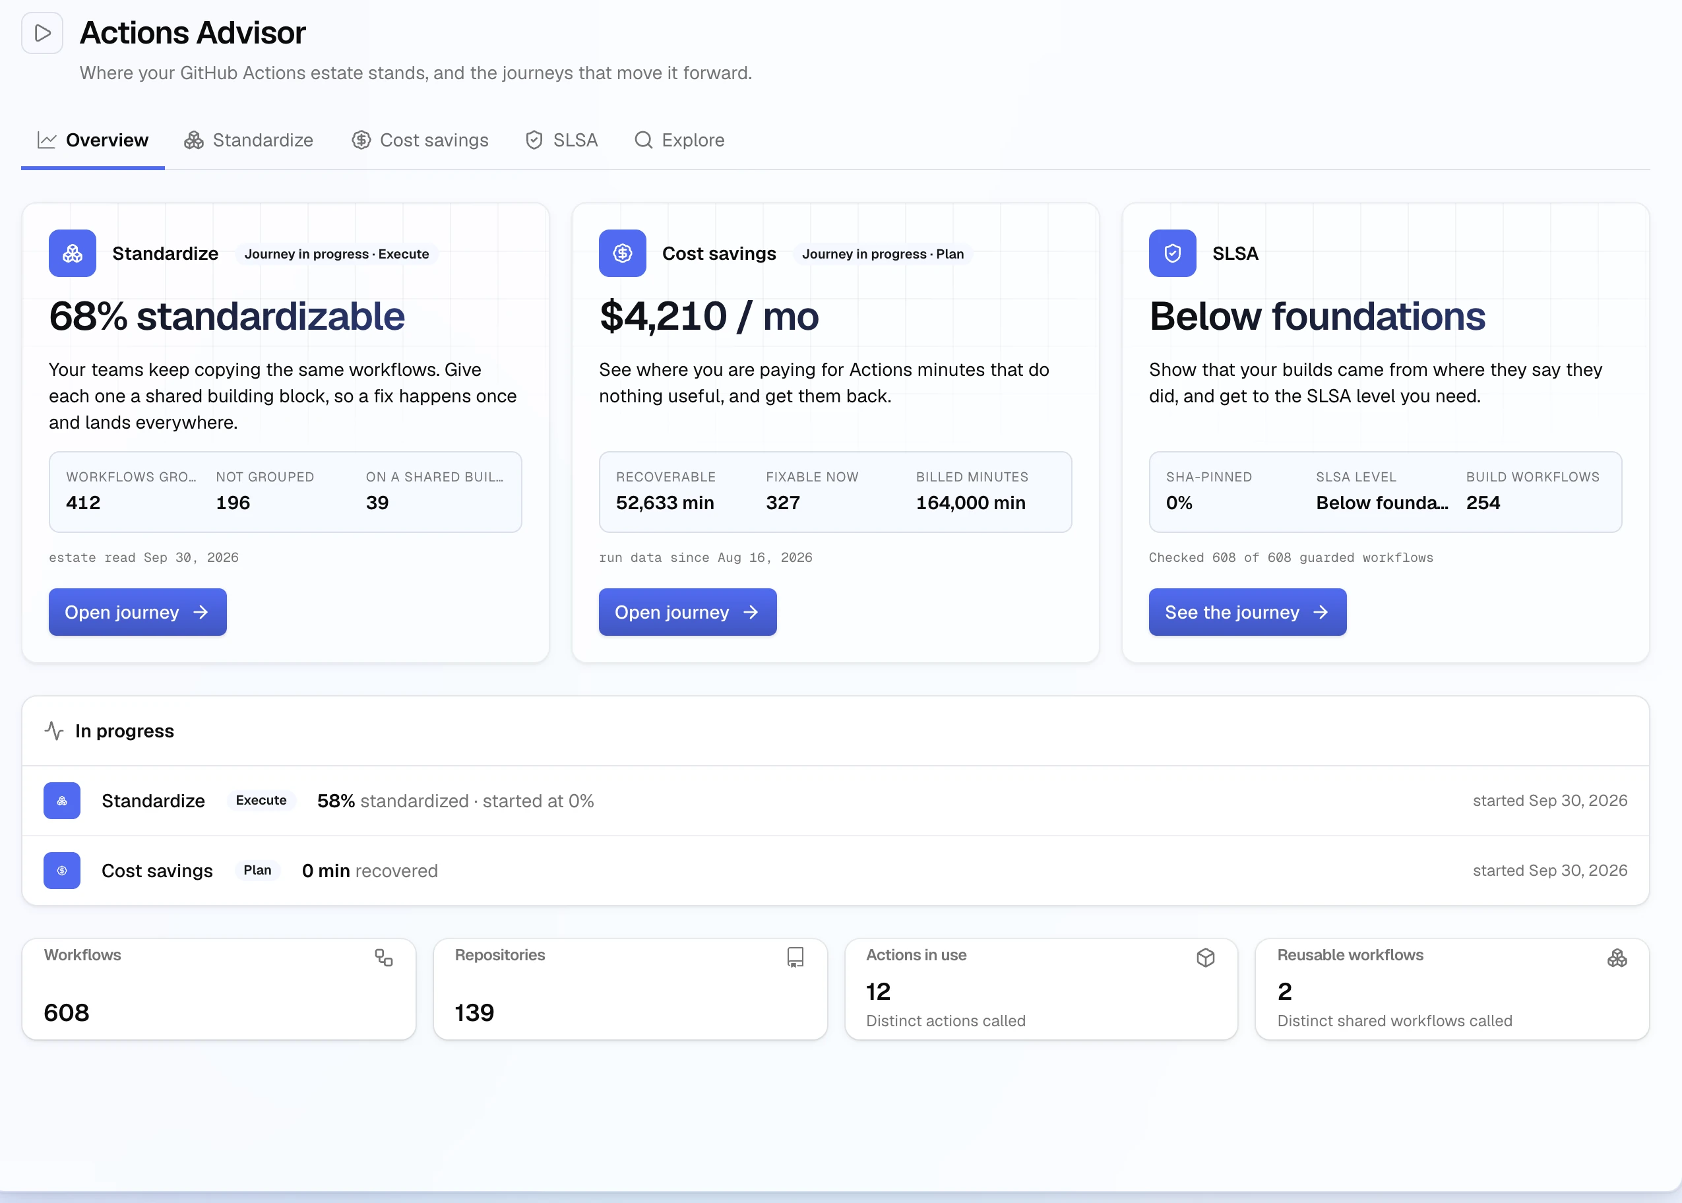
Task: Click the 0% SHA-pinned value
Action: click(1179, 503)
